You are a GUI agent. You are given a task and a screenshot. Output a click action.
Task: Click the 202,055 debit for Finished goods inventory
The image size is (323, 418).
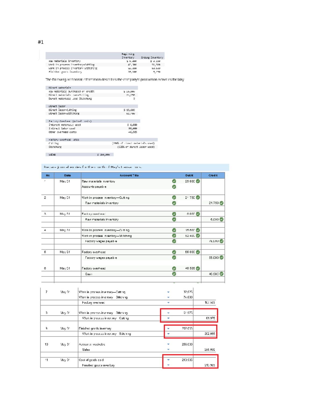tap(187, 329)
